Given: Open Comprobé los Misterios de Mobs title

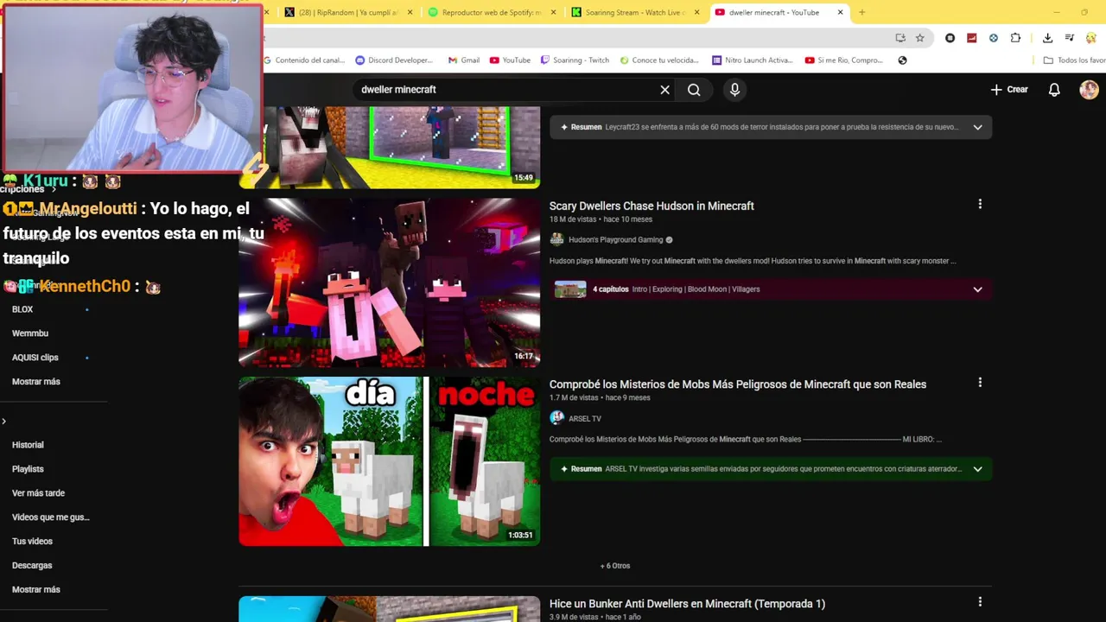Looking at the screenshot, I should 738,384.
